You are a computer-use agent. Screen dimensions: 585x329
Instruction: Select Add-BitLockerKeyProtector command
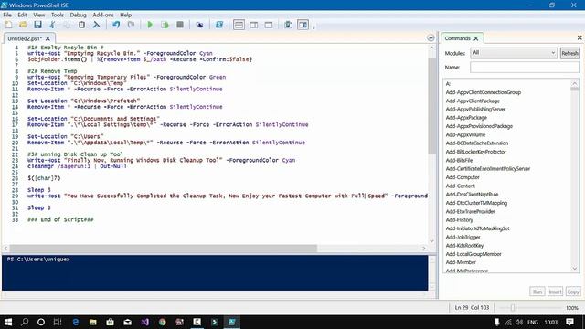coord(475,152)
